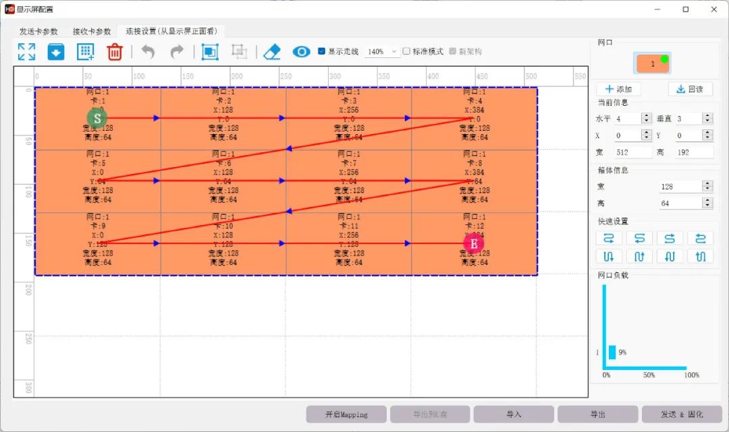The width and height of the screenshot is (729, 432).
Task: Increase the 水平 count with stepper arrow
Action: tap(646, 115)
